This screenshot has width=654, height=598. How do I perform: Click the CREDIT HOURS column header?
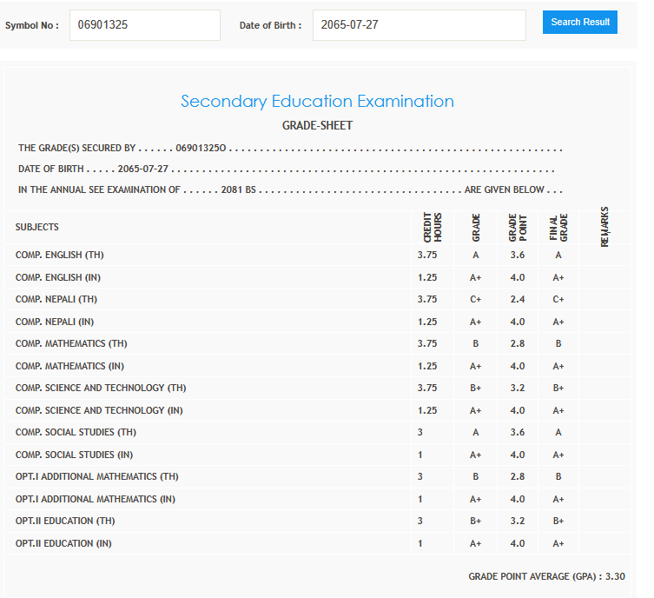(432, 228)
